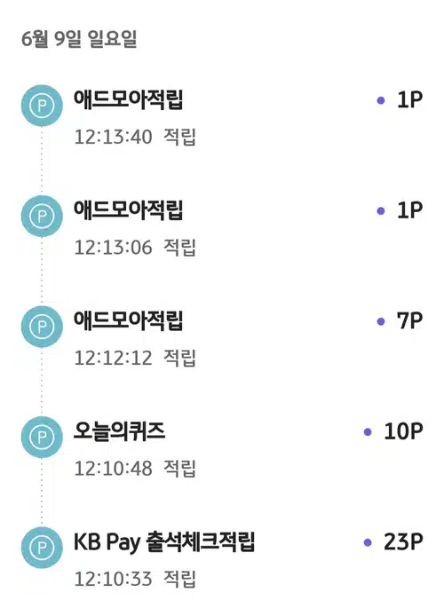The image size is (444, 616).
Task: Select the timestamp 12:13:40 적립
Action: coord(135,137)
